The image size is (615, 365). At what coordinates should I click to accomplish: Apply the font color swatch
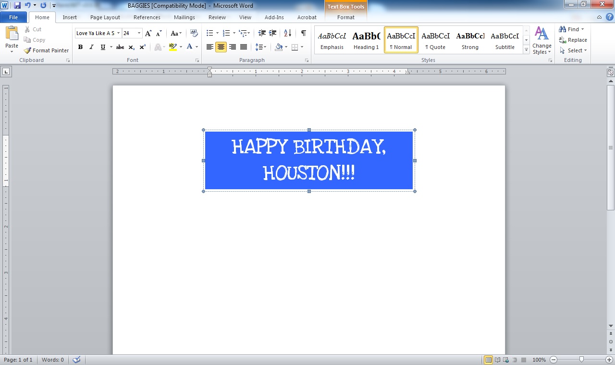189,47
